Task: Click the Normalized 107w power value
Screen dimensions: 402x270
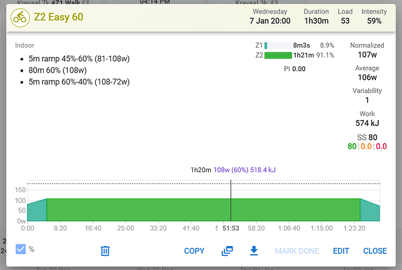Action: pyautogui.click(x=368, y=55)
